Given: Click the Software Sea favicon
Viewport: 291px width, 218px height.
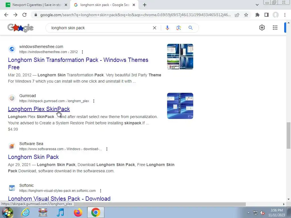Looking at the screenshot, I should 12,146.
